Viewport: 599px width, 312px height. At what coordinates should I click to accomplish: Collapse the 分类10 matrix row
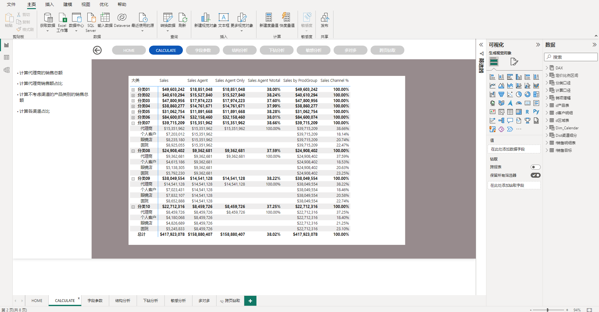click(133, 207)
